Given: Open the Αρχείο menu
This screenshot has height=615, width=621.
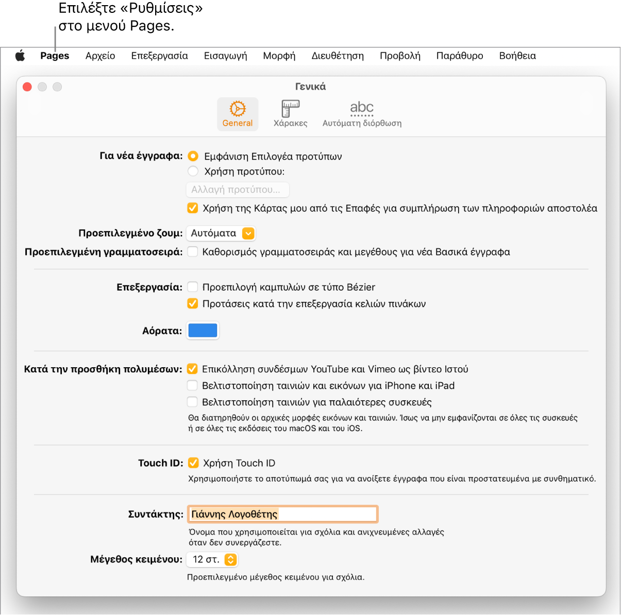Looking at the screenshot, I should click(100, 56).
